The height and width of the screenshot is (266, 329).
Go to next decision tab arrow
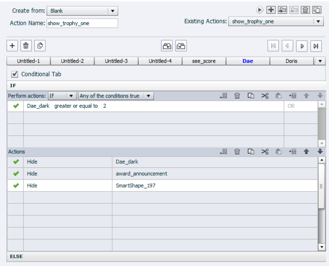[302, 46]
